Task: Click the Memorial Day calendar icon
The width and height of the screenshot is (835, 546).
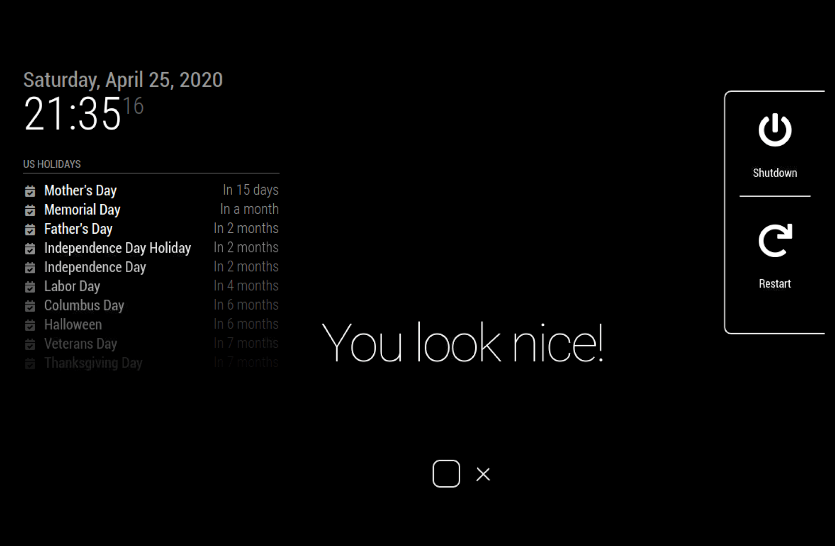Action: pyautogui.click(x=30, y=210)
